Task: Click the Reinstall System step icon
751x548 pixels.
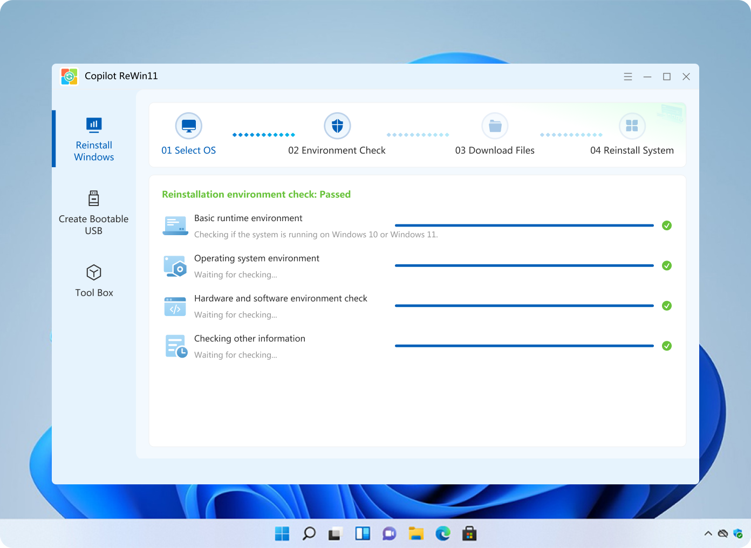Action: click(632, 126)
